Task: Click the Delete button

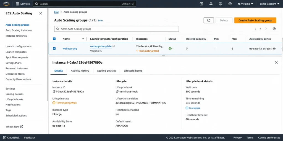Action: (224, 20)
